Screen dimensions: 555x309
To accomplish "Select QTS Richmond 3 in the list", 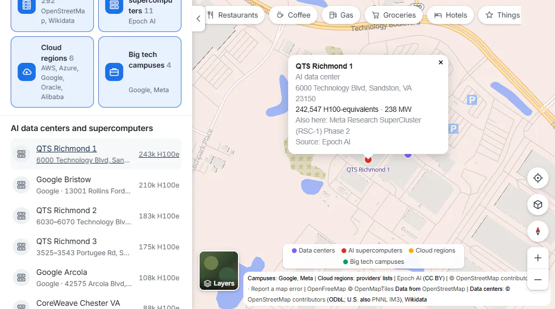I will point(96,247).
